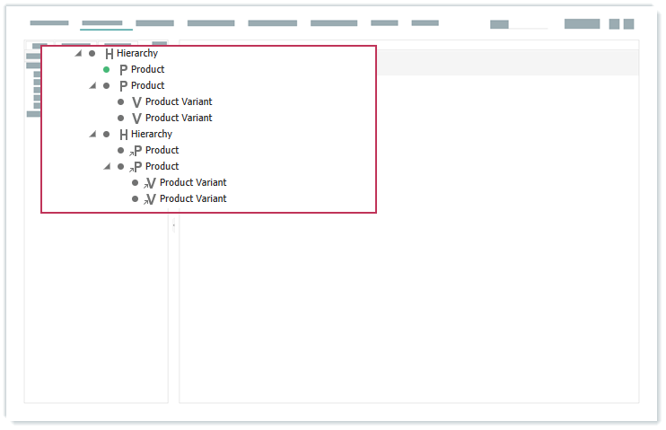Click the P icon of the second Product row
Image resolution: width=666 pixels, height=430 pixels.
tap(123, 86)
